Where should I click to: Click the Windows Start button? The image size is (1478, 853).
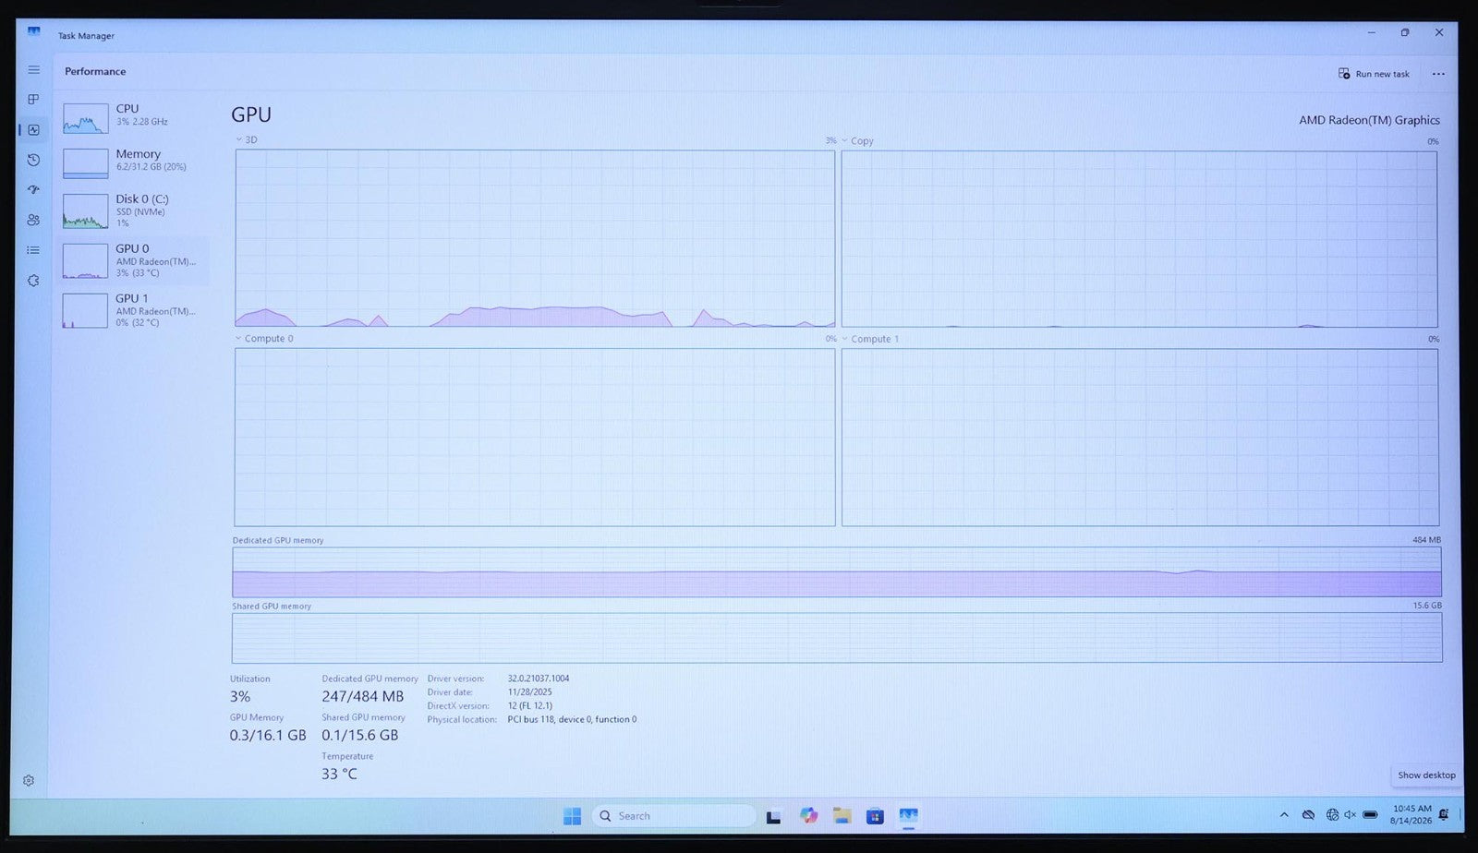click(x=572, y=816)
